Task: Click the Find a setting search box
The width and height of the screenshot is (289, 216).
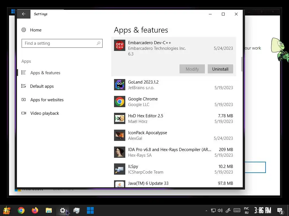Action: tap(62, 43)
